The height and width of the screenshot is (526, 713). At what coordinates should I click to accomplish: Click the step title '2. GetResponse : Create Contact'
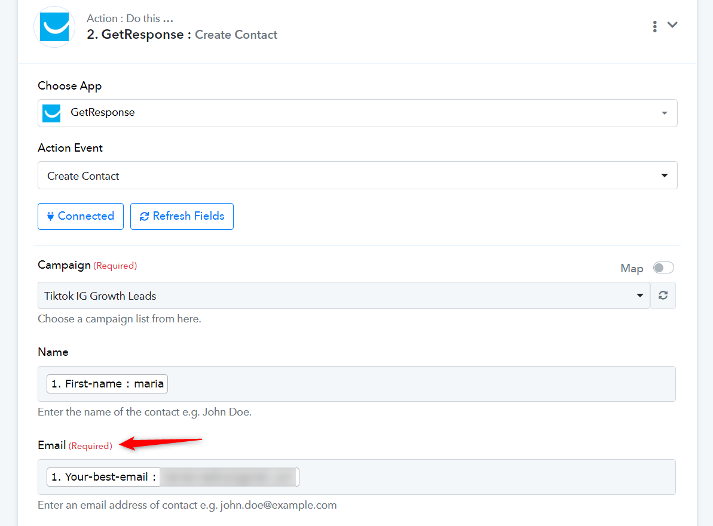(x=182, y=35)
